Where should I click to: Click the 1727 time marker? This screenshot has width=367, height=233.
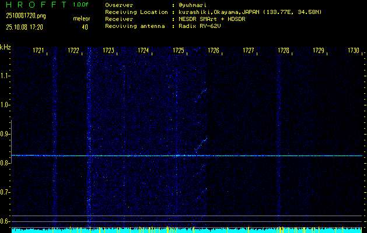249,50
